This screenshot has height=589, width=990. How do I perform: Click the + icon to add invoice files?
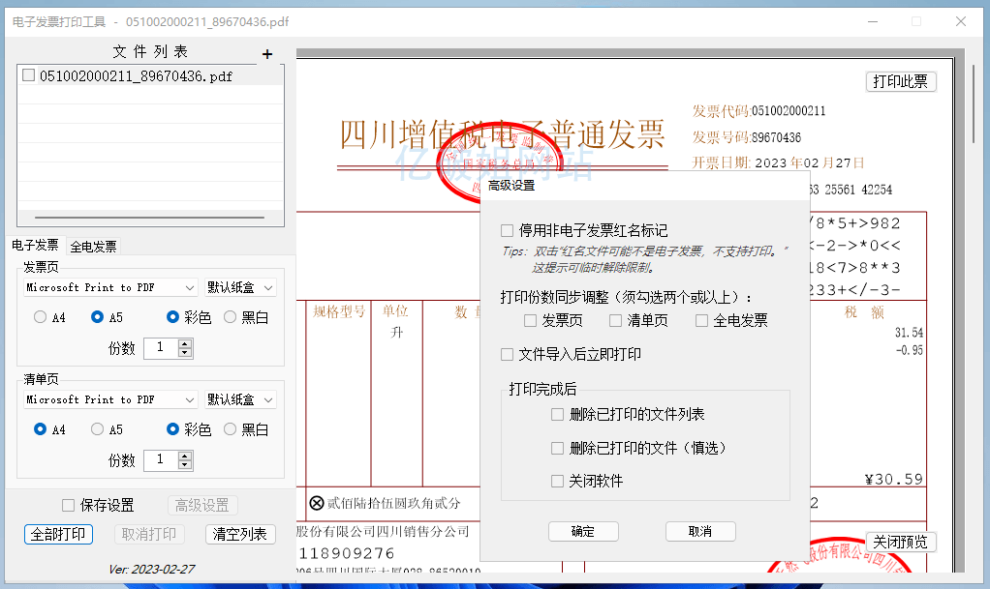pyautogui.click(x=266, y=54)
